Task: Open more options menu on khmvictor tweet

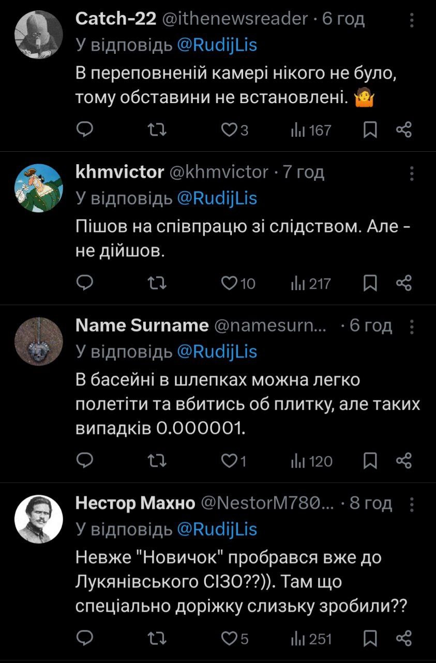Action: click(412, 172)
